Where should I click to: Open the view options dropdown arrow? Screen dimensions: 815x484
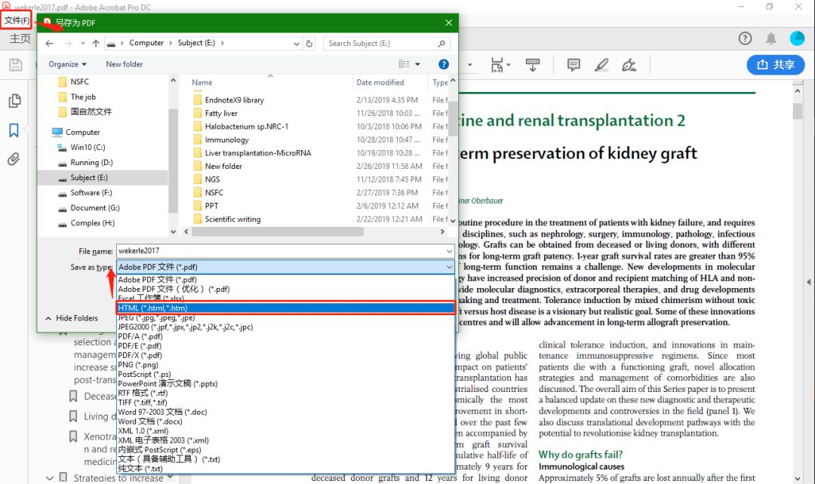click(417, 64)
